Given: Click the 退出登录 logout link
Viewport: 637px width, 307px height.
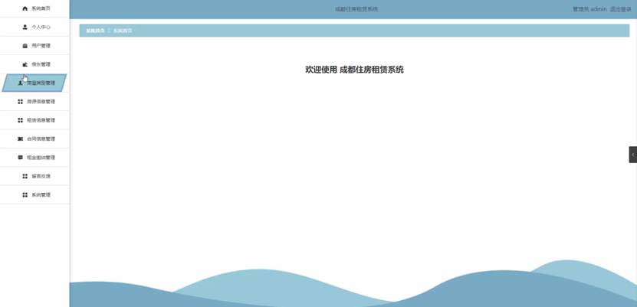Looking at the screenshot, I should pos(620,9).
